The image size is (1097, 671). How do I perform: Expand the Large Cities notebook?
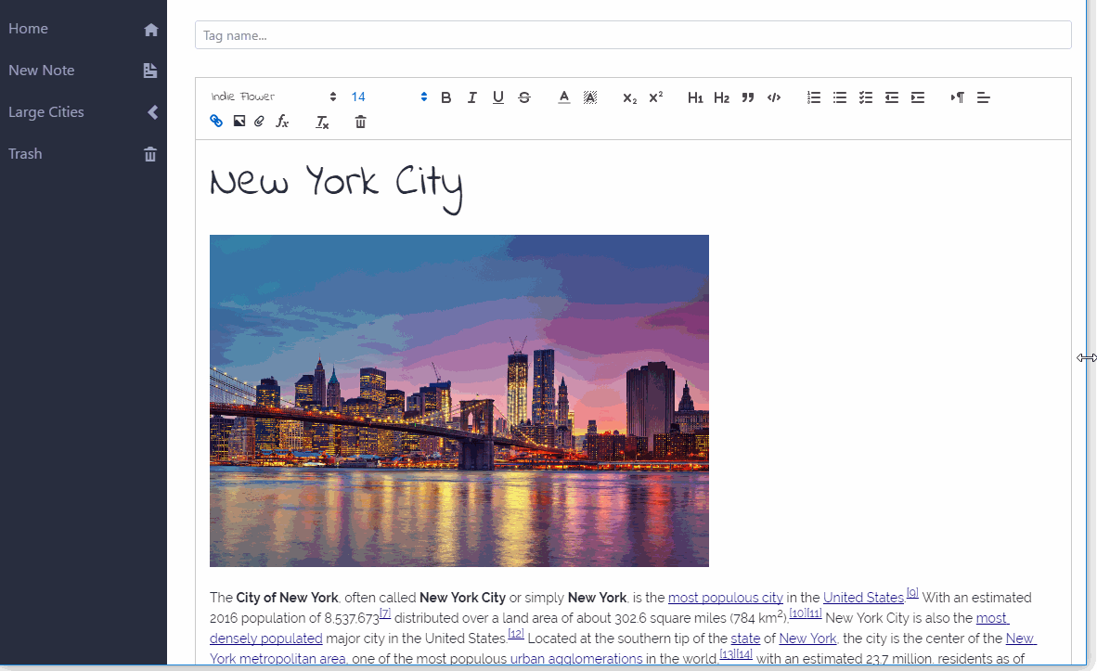(x=84, y=112)
